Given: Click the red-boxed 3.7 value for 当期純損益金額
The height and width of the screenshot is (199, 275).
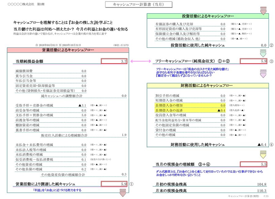Looking at the screenshot, I should click(x=114, y=61).
